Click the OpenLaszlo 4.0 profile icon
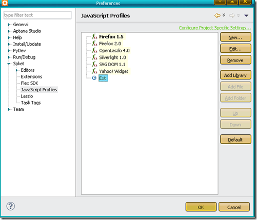The height and width of the screenshot is (220, 257). (94, 50)
